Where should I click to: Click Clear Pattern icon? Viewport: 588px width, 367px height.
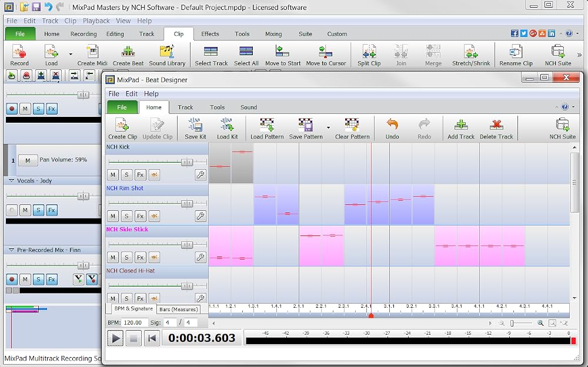(x=352, y=129)
